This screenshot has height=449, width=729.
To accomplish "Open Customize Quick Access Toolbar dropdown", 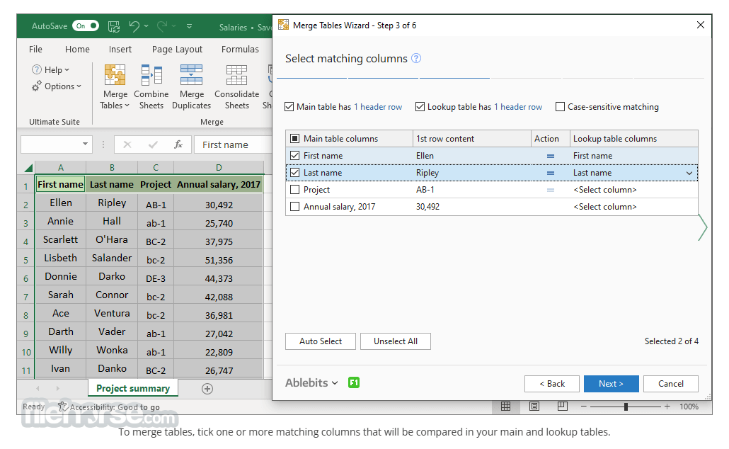I will pyautogui.click(x=189, y=26).
